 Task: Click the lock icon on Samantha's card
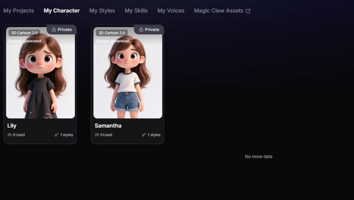click(x=141, y=30)
